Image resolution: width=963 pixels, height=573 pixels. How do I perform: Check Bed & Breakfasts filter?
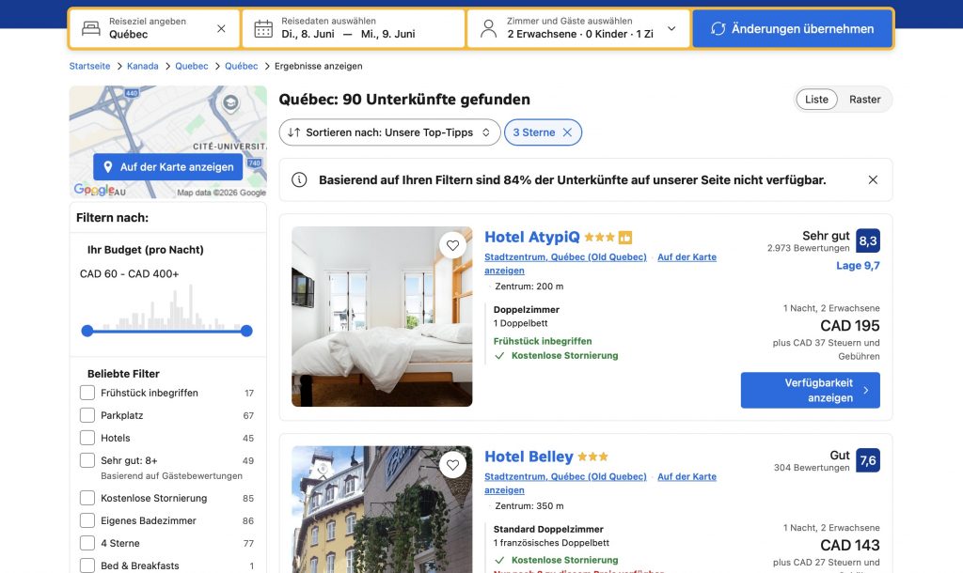tap(87, 565)
